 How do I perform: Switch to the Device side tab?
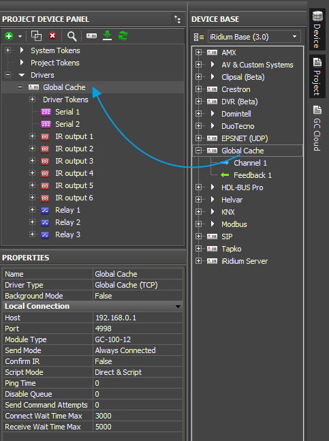click(317, 29)
